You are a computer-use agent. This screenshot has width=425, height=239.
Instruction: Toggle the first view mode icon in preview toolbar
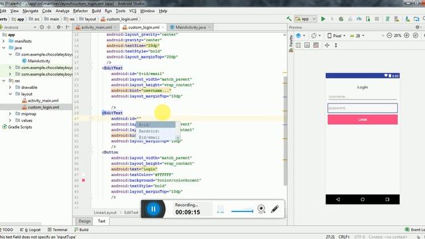pyautogui.click(x=298, y=45)
